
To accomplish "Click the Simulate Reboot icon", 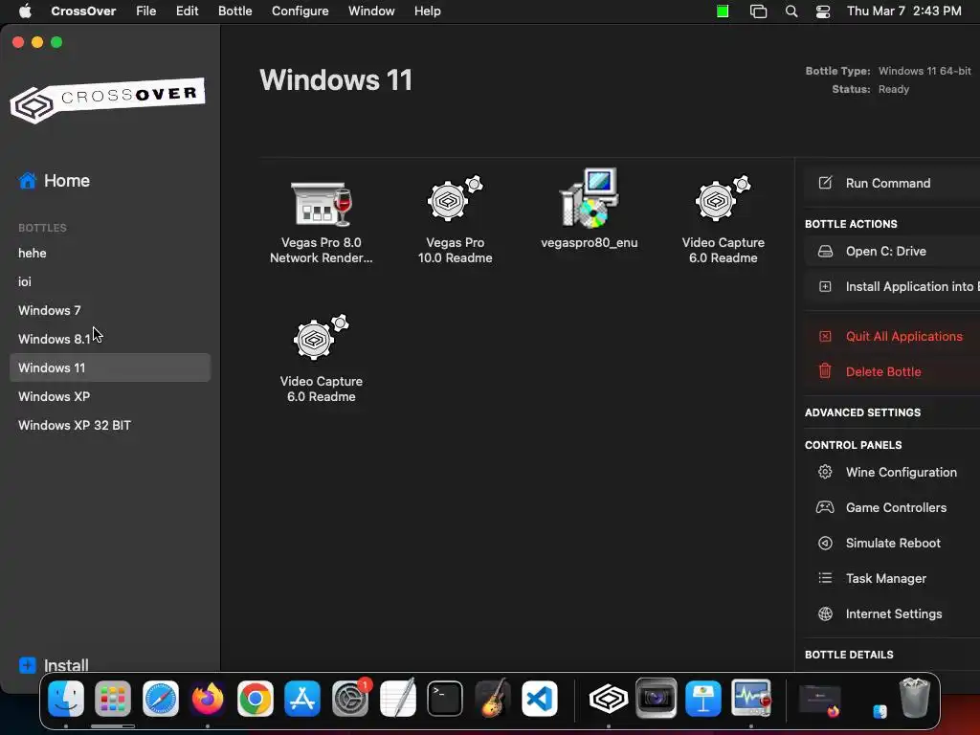I will (x=825, y=544).
